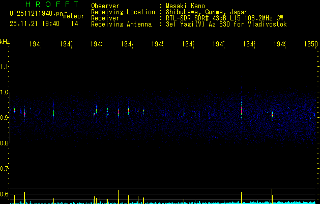Click the Receiving Antenna field label

click(121, 24)
